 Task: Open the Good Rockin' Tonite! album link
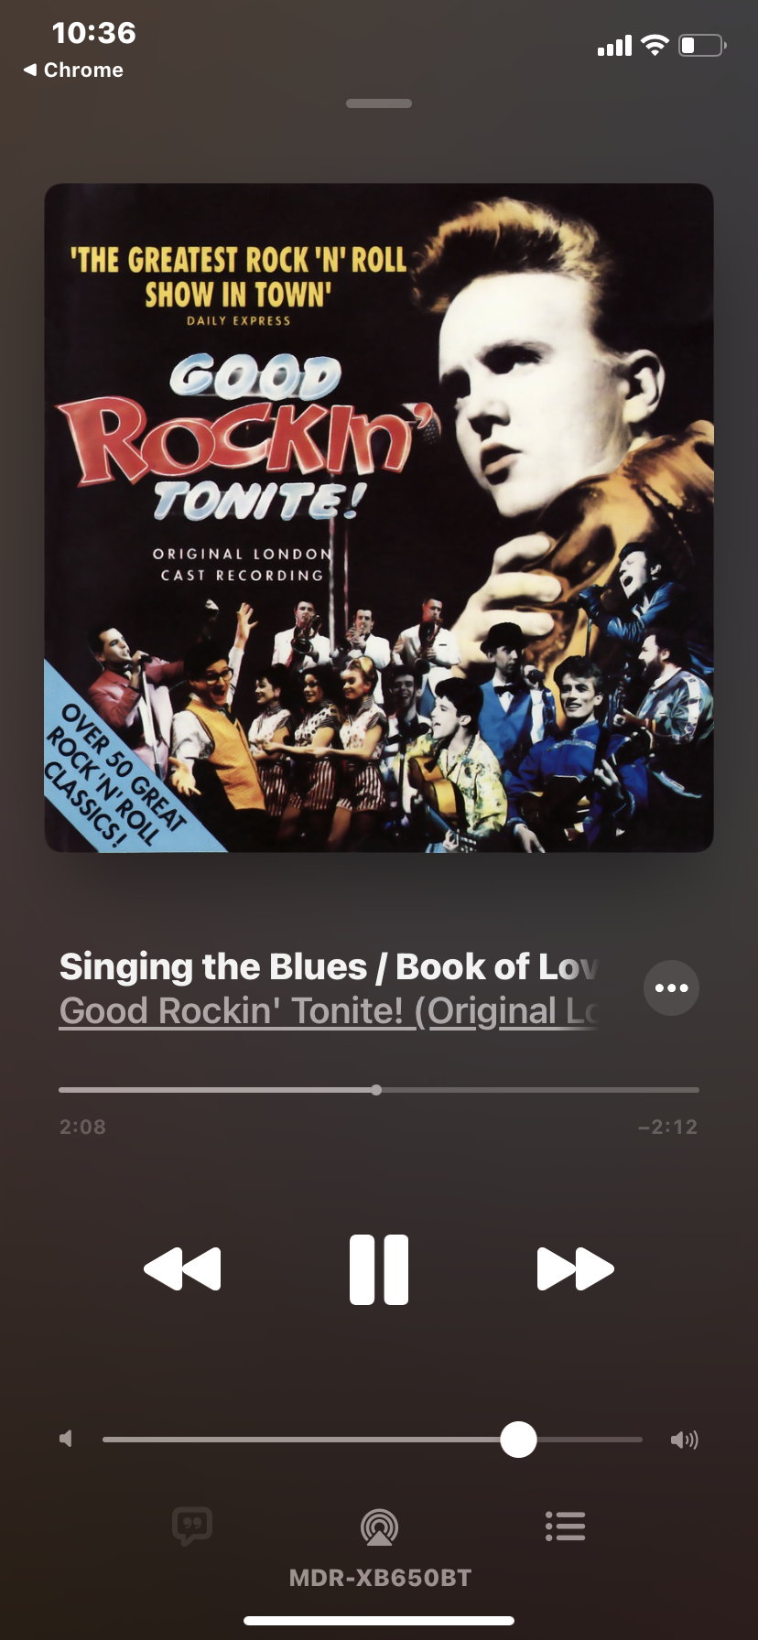coord(329,1011)
